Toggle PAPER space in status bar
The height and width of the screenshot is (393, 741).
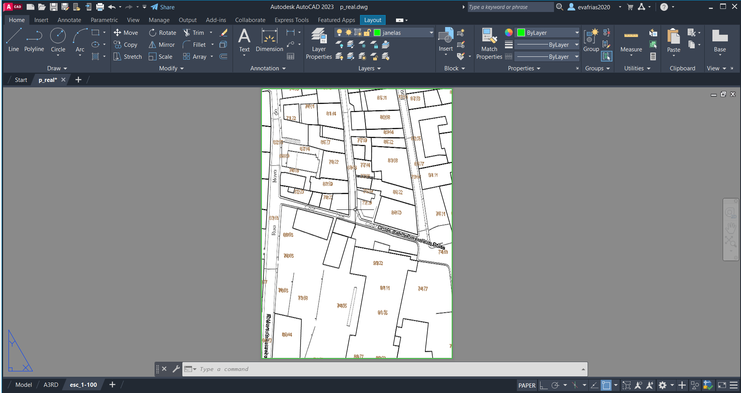(527, 385)
